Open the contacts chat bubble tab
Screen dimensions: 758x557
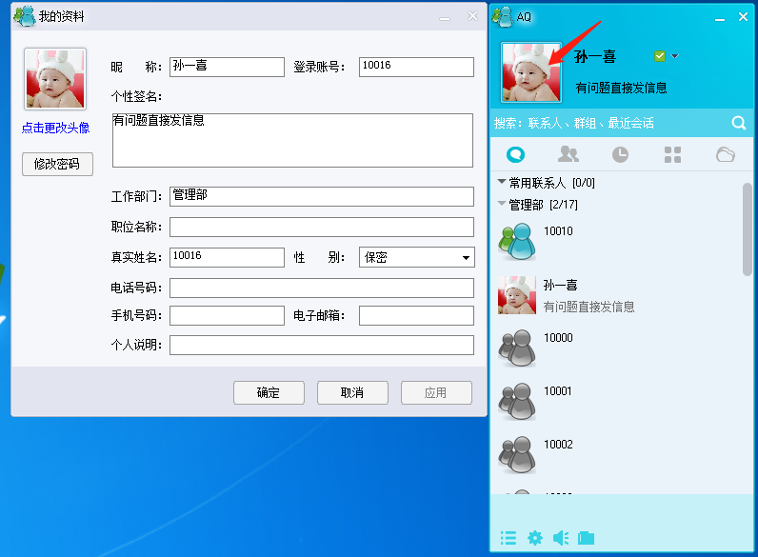[x=515, y=154]
